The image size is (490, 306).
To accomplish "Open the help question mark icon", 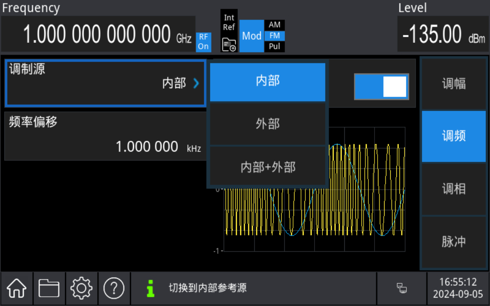I will pyautogui.click(x=114, y=288).
